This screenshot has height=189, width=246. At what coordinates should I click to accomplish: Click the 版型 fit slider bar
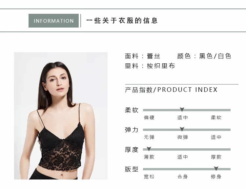tap(187, 169)
